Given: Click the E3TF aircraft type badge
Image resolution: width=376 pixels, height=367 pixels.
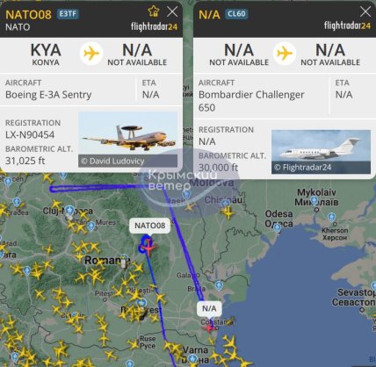Looking at the screenshot, I should pos(68,14).
